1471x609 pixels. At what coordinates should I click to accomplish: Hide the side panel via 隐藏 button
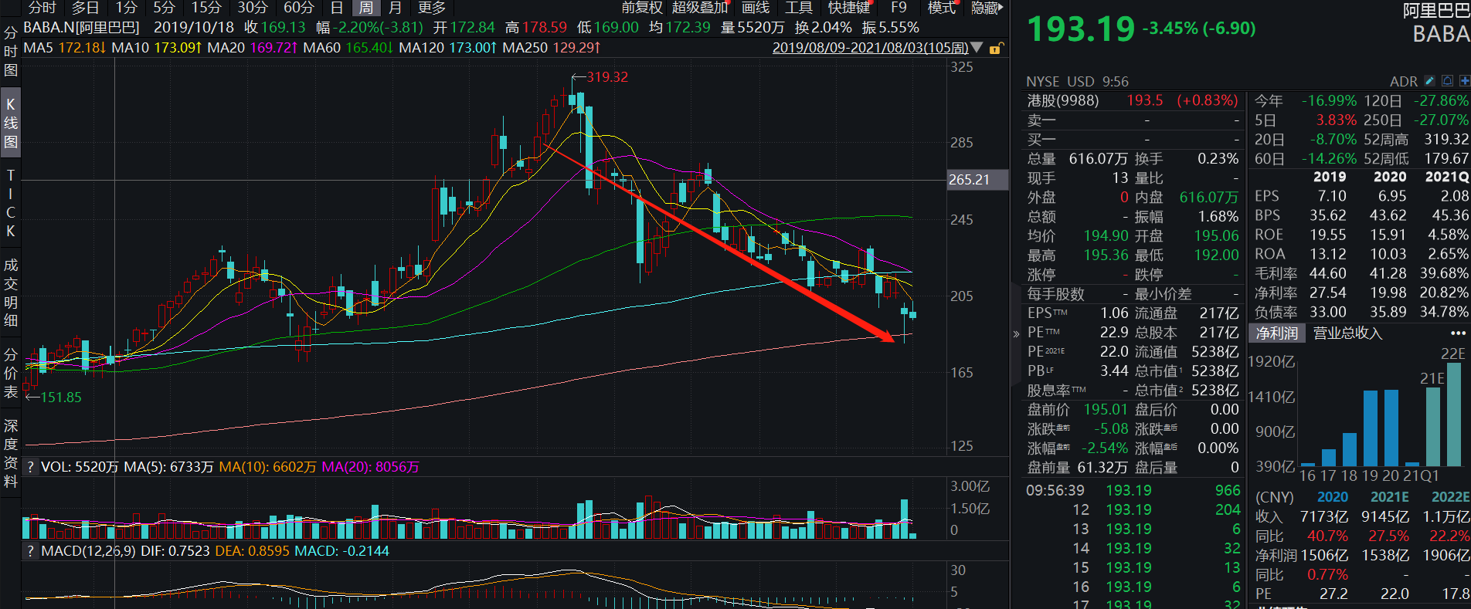point(987,8)
